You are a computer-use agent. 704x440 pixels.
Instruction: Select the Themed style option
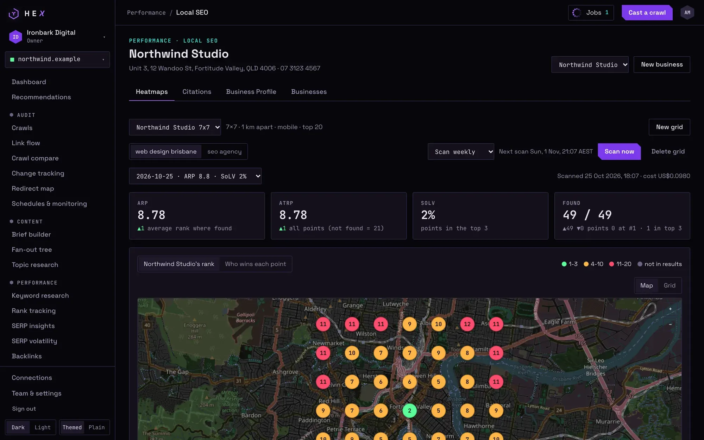point(72,427)
